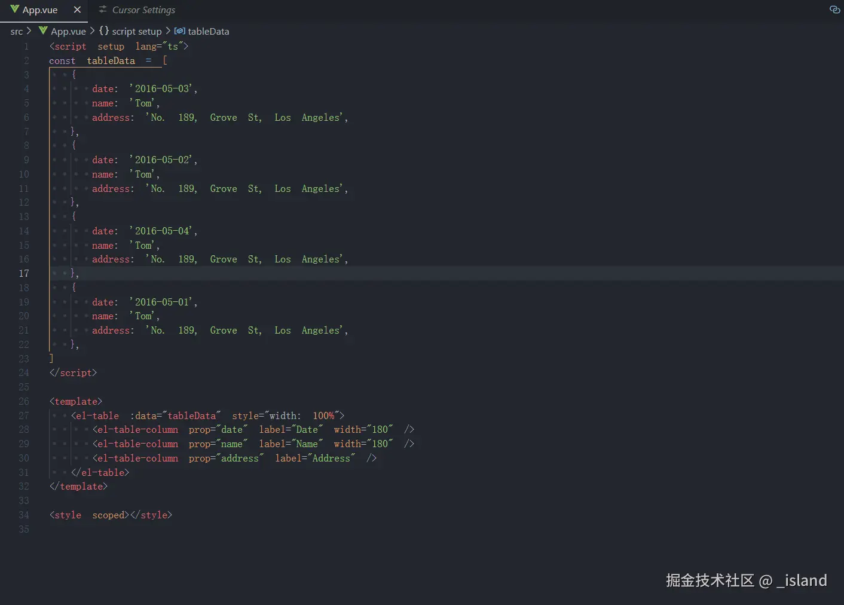Click the label="Address" attribute
Screen dimensions: 844x605
316,459
